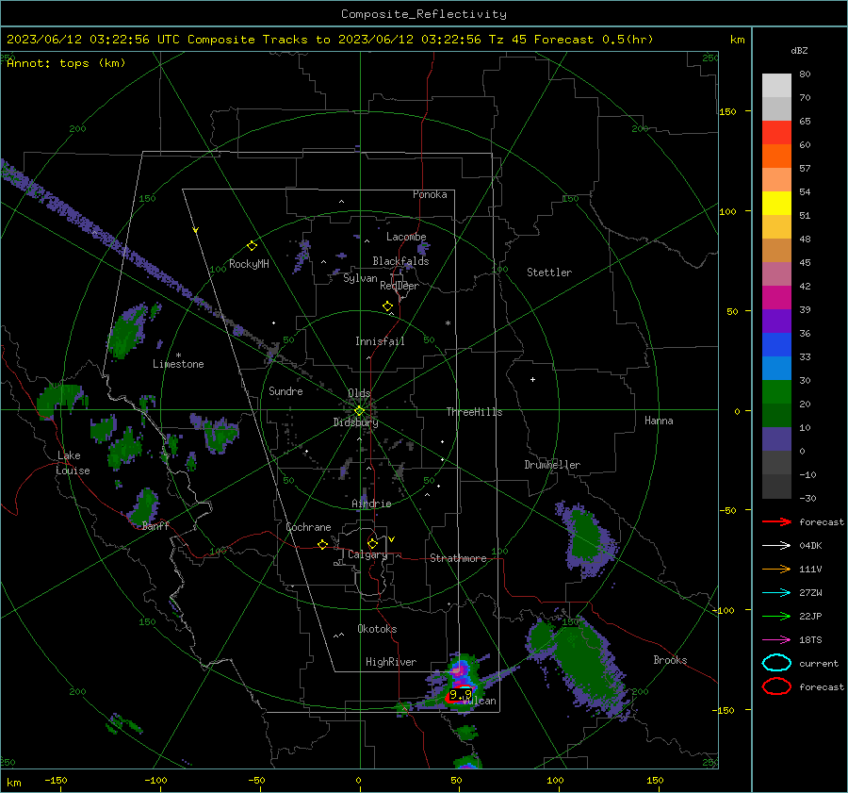The height and width of the screenshot is (793, 848).
Task: Click the Hanna map label
Action: [x=659, y=421]
